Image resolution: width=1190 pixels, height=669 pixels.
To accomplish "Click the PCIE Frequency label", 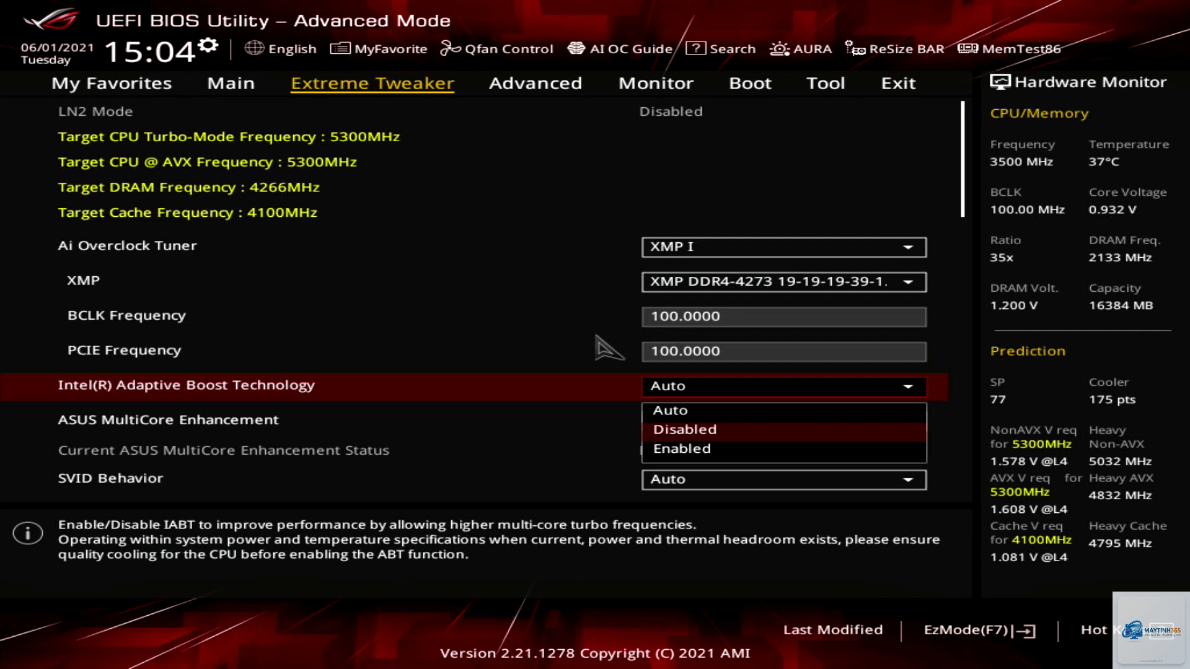I will (x=124, y=351).
